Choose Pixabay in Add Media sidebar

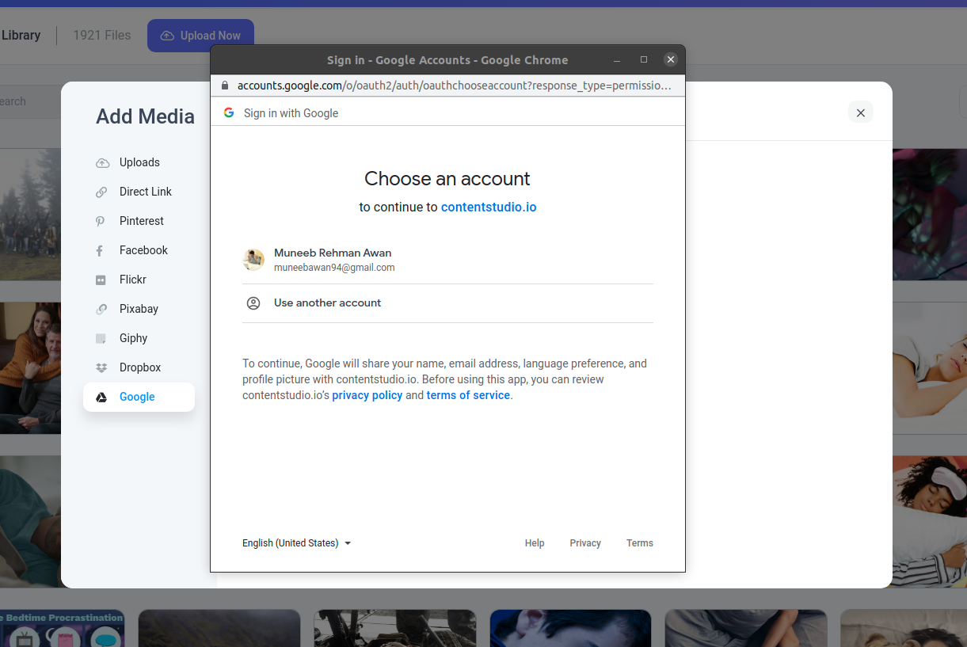tap(139, 309)
